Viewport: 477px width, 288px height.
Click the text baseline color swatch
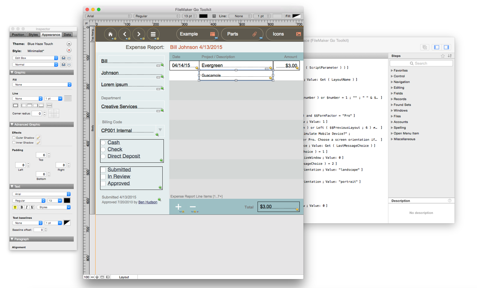[67, 223]
